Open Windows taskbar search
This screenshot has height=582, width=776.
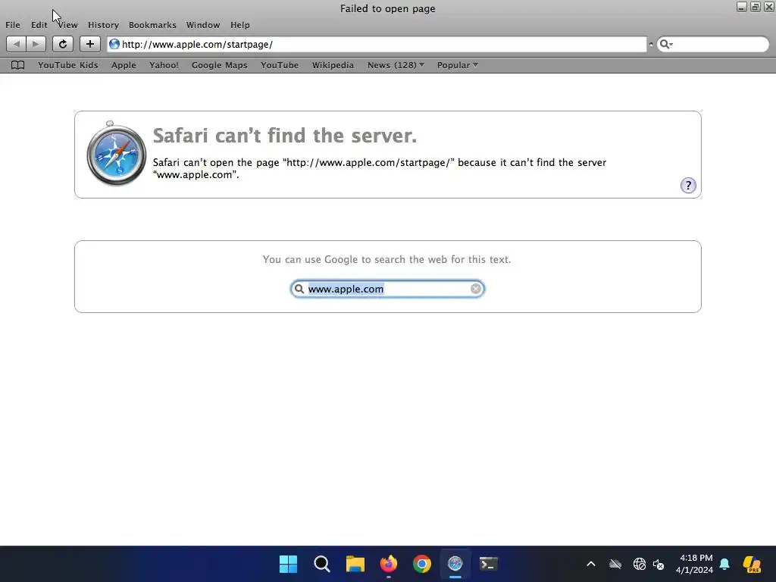tap(321, 564)
